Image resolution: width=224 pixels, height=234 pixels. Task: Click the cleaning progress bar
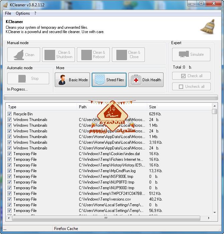click(111, 97)
